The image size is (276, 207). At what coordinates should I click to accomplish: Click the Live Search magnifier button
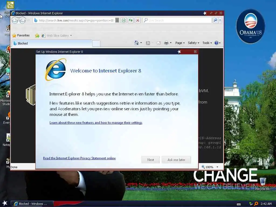pos(215,20)
